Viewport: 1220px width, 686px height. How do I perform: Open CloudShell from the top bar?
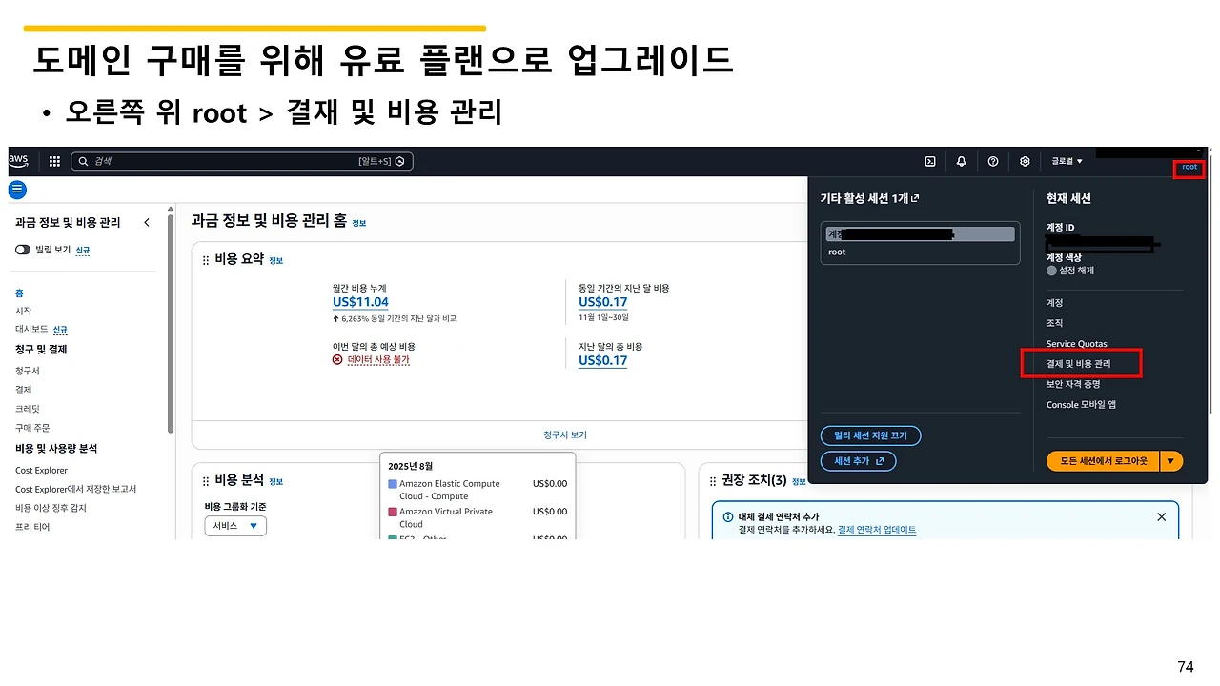pyautogui.click(x=930, y=161)
